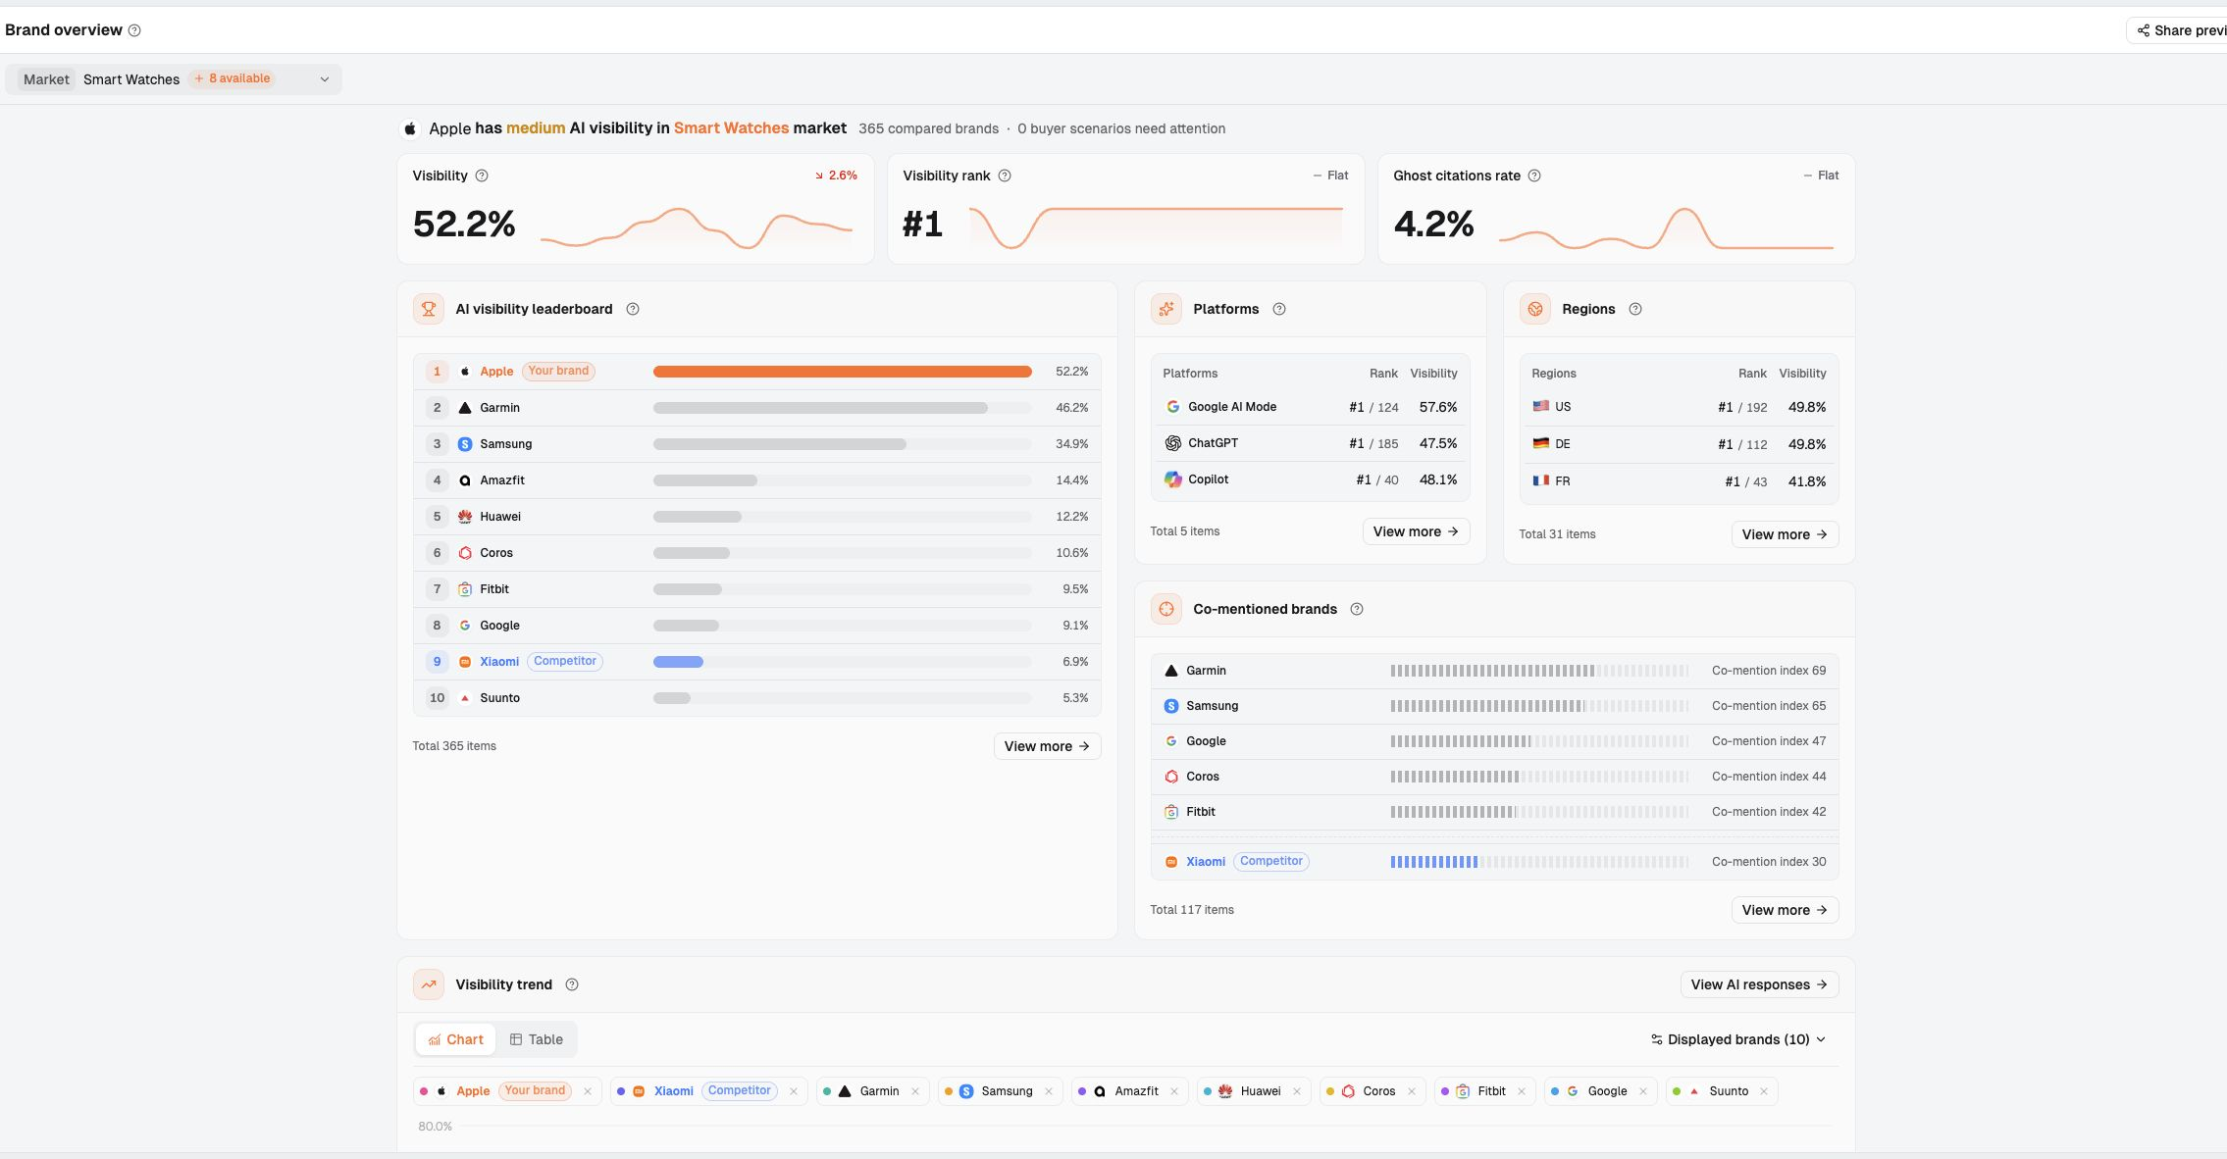Image resolution: width=2227 pixels, height=1159 pixels.
Task: Click the 8 available markets badge
Action: [233, 78]
